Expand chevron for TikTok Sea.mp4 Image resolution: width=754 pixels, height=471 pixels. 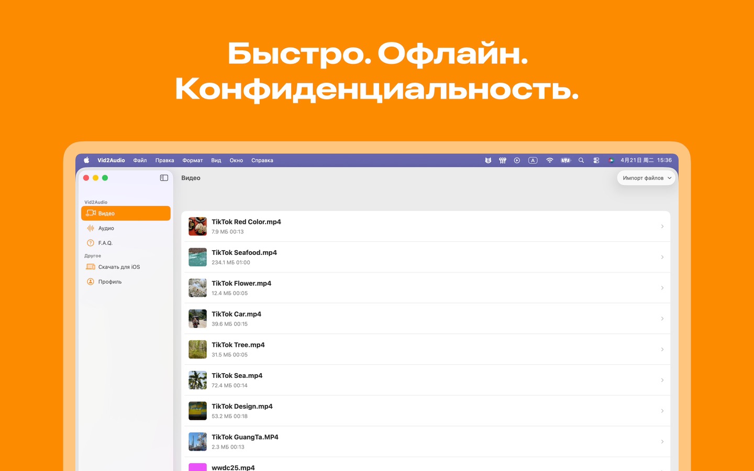click(662, 380)
